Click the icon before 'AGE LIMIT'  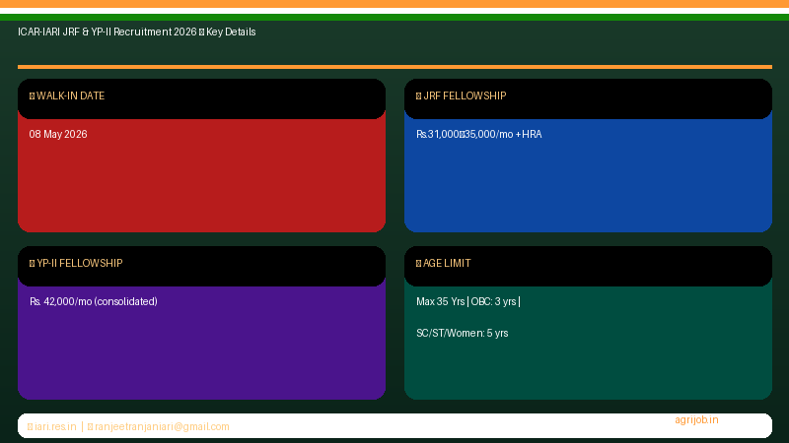[418, 263]
